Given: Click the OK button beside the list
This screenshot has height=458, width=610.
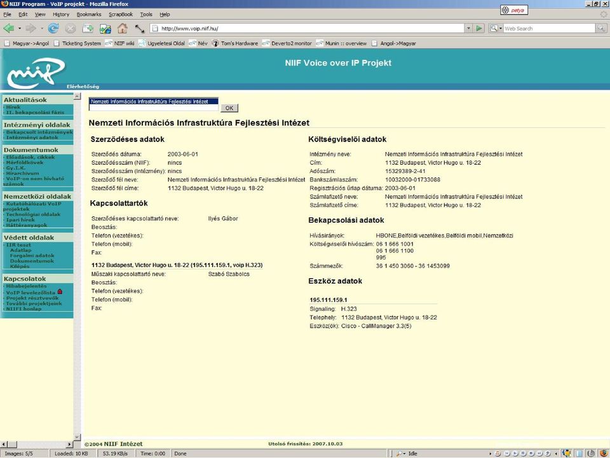Looking at the screenshot, I should pos(229,108).
